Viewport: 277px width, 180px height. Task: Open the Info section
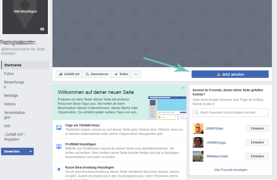(x=7, y=126)
